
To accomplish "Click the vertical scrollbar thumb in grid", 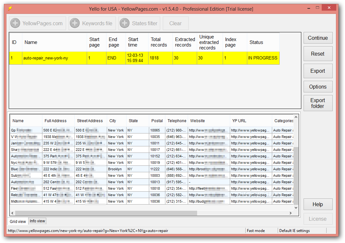I will point(296,176).
